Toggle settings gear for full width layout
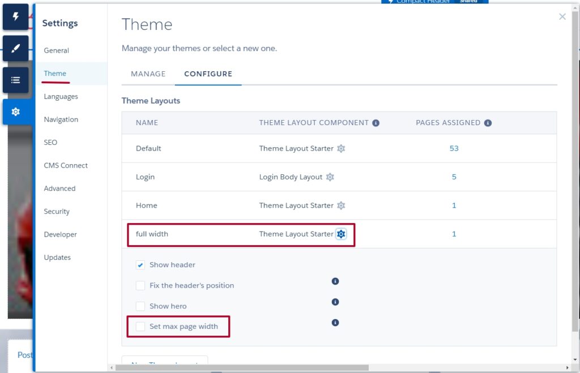This screenshot has height=373, width=580. tap(341, 234)
